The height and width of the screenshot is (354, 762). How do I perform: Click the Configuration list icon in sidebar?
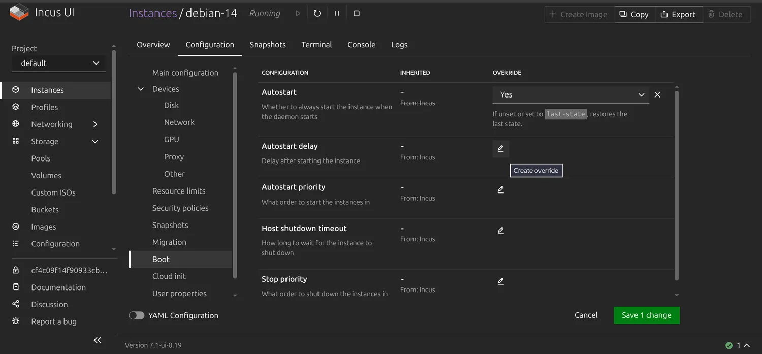point(16,244)
